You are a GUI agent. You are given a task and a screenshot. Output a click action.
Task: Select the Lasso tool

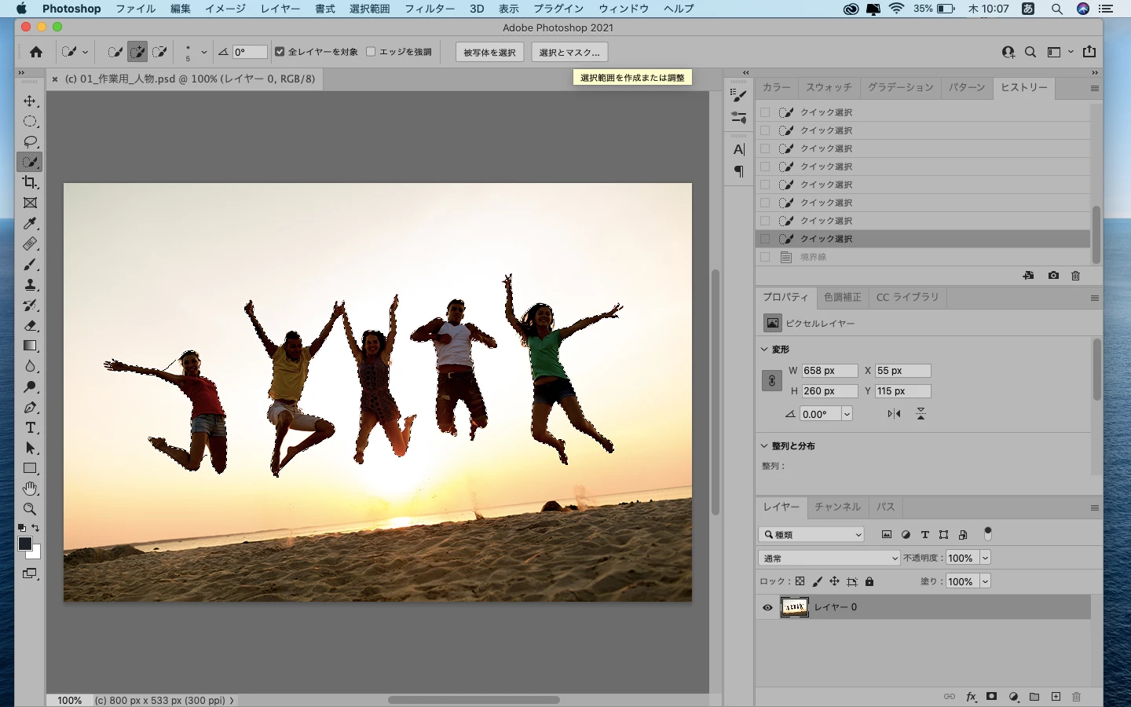[30, 142]
